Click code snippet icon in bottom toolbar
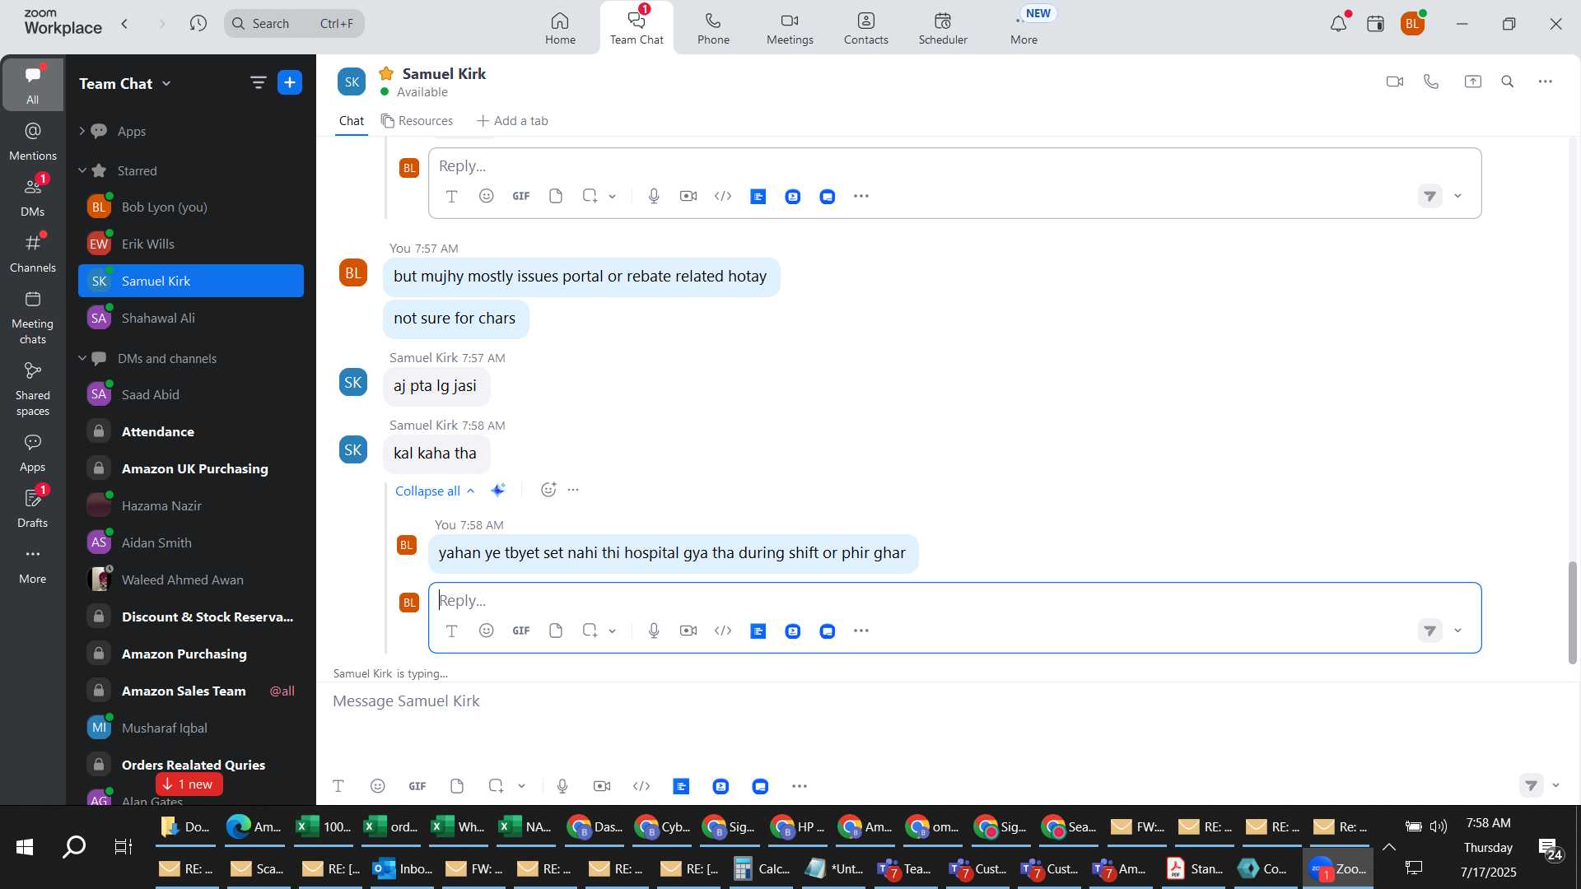This screenshot has width=1581, height=889. click(x=641, y=786)
